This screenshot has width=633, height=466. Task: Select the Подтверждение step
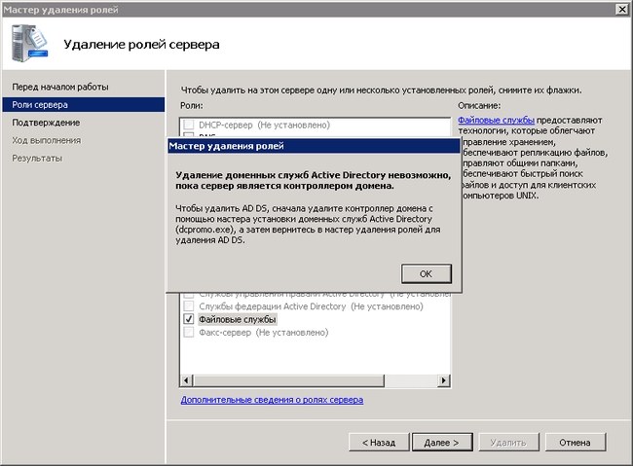click(x=46, y=123)
